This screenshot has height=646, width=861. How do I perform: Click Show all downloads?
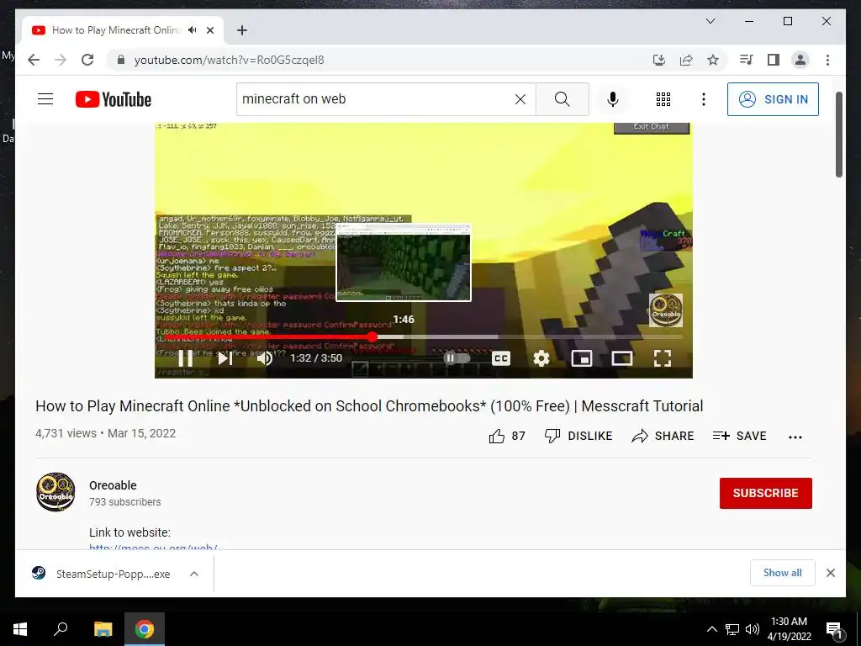[x=782, y=573]
